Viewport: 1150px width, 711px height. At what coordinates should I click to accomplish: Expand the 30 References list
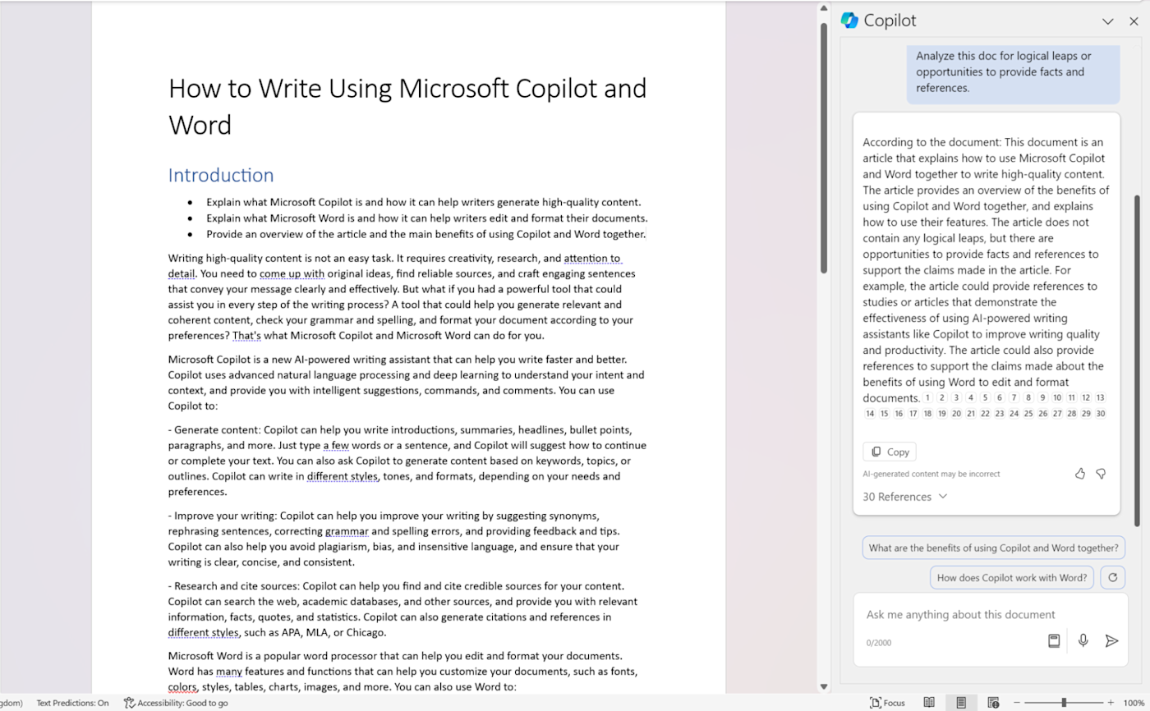904,497
